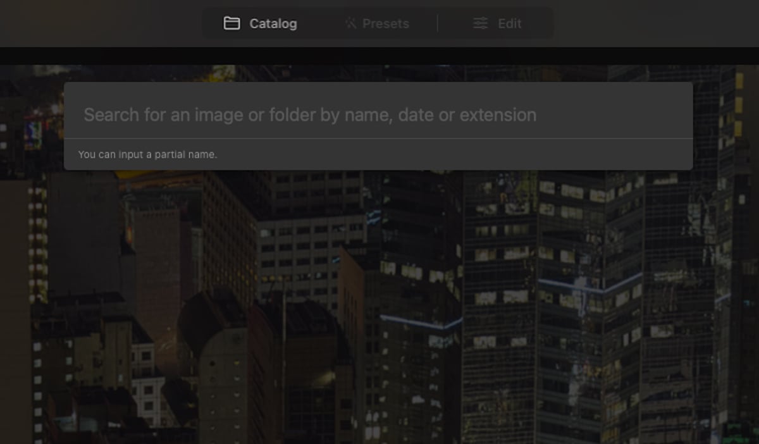This screenshot has width=759, height=444.
Task: Open Catalog view via its folder icon
Action: [x=231, y=23]
